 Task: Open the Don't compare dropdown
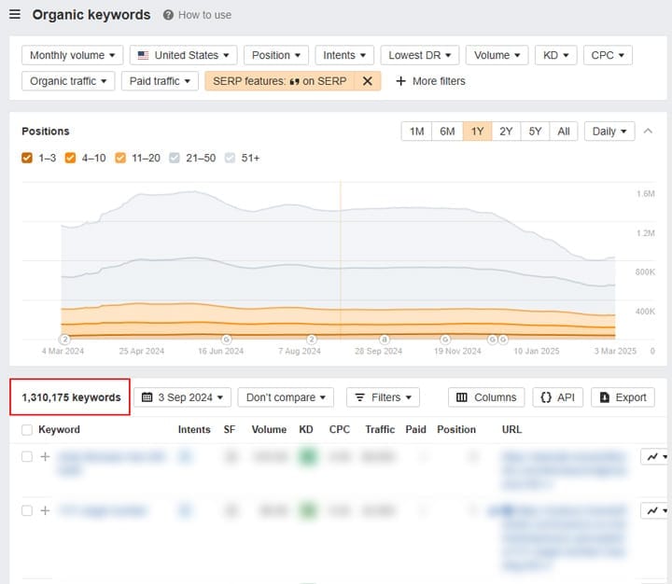[x=286, y=397]
